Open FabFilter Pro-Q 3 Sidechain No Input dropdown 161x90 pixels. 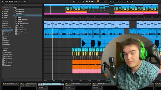(x=70, y=87)
